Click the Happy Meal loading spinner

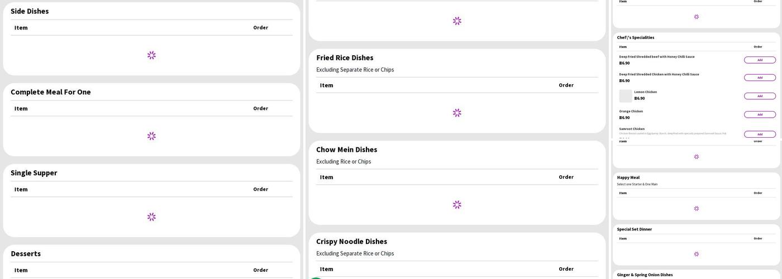pos(696,209)
